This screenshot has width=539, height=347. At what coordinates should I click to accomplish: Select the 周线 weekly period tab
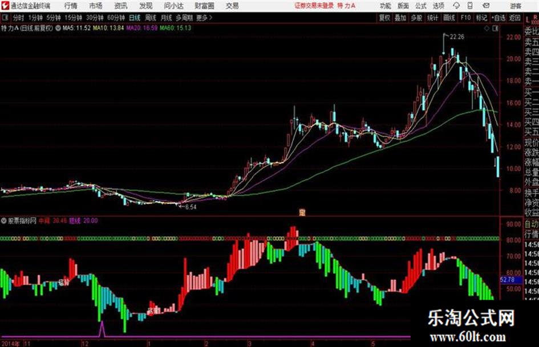[151, 18]
